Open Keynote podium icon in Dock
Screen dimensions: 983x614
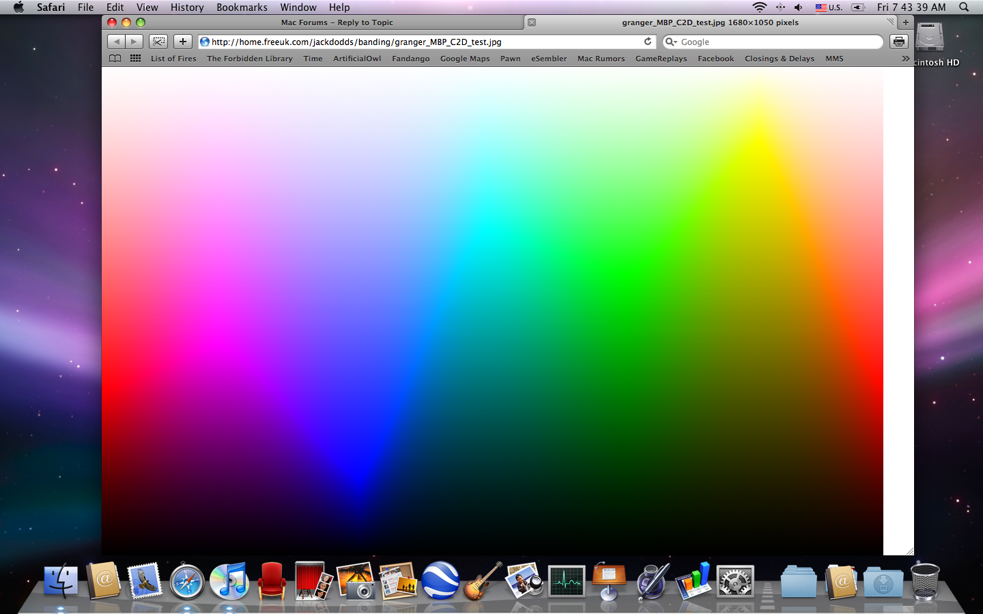tap(609, 581)
